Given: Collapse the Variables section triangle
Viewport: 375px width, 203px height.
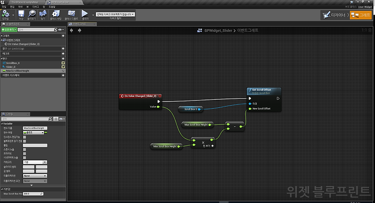Looking at the screenshot, I should click(x=2, y=59).
